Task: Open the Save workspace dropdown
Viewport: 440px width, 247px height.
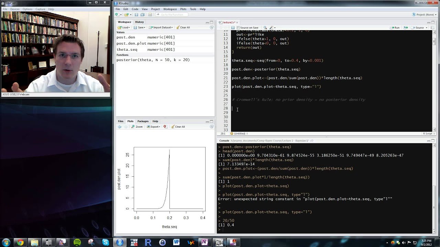Action: (140, 27)
